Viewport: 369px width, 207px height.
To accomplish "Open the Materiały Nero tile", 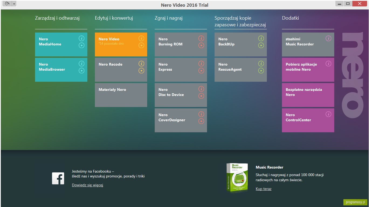I will point(121,95).
